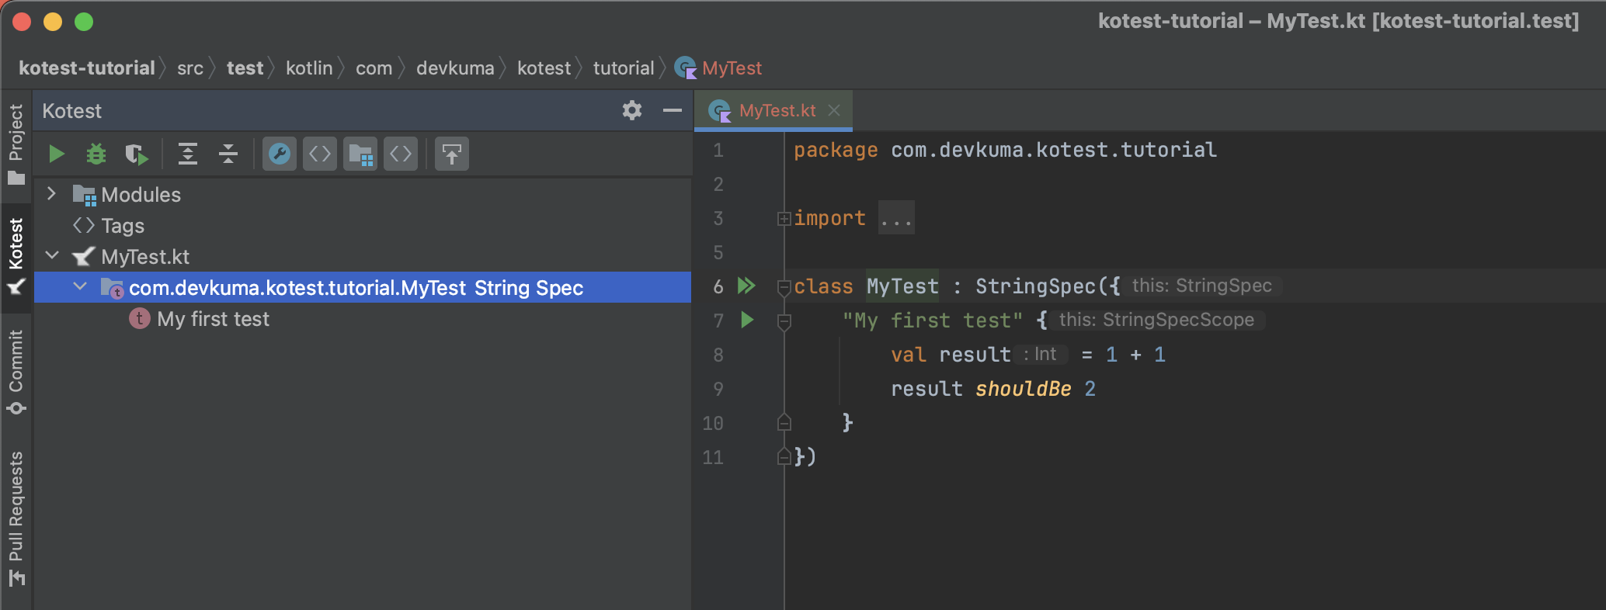Viewport: 1606px width, 610px height.
Task: Open the Pull Requests sidebar tab
Action: (x=16, y=518)
